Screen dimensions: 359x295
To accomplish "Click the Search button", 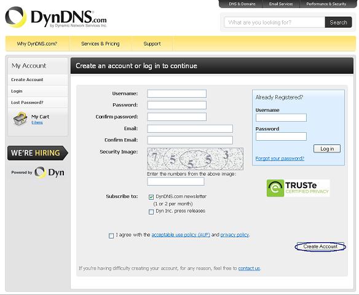I will pyautogui.click(x=338, y=22).
